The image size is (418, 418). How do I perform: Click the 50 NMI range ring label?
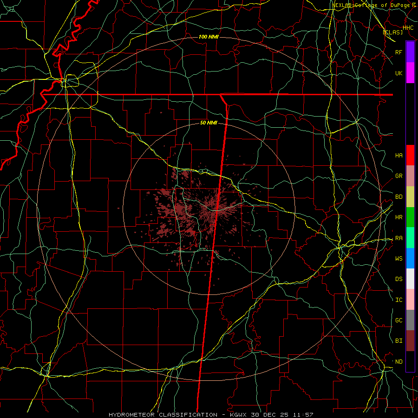click(209, 123)
